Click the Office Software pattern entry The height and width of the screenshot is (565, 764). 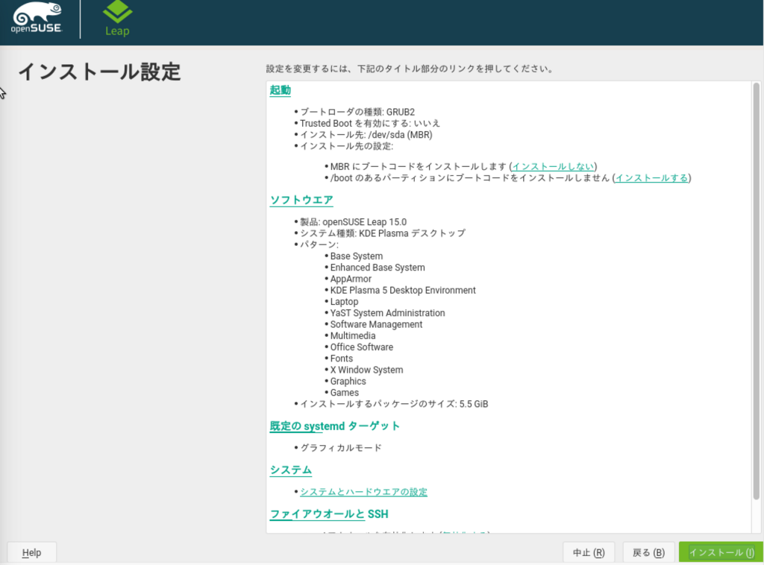[362, 347]
